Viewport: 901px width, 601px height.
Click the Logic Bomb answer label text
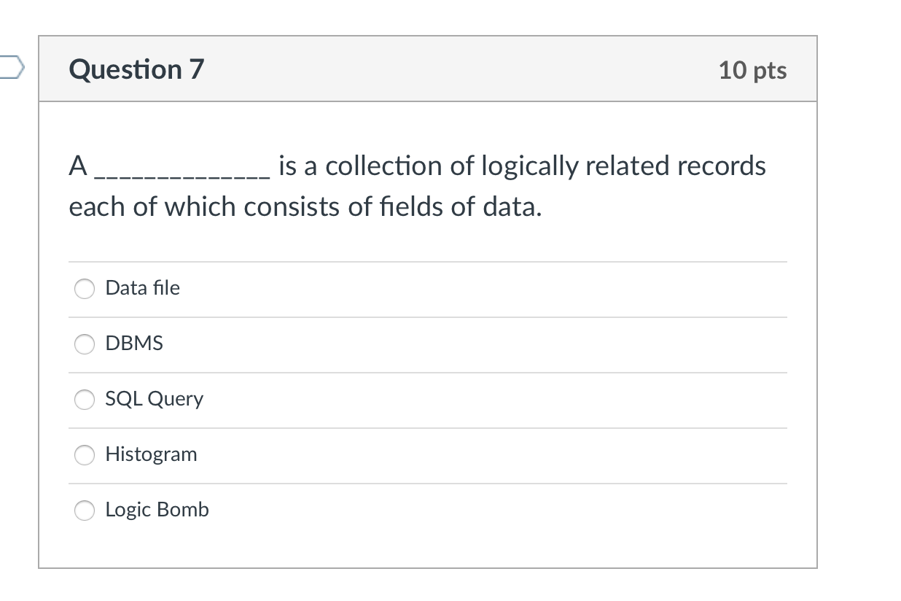point(157,510)
